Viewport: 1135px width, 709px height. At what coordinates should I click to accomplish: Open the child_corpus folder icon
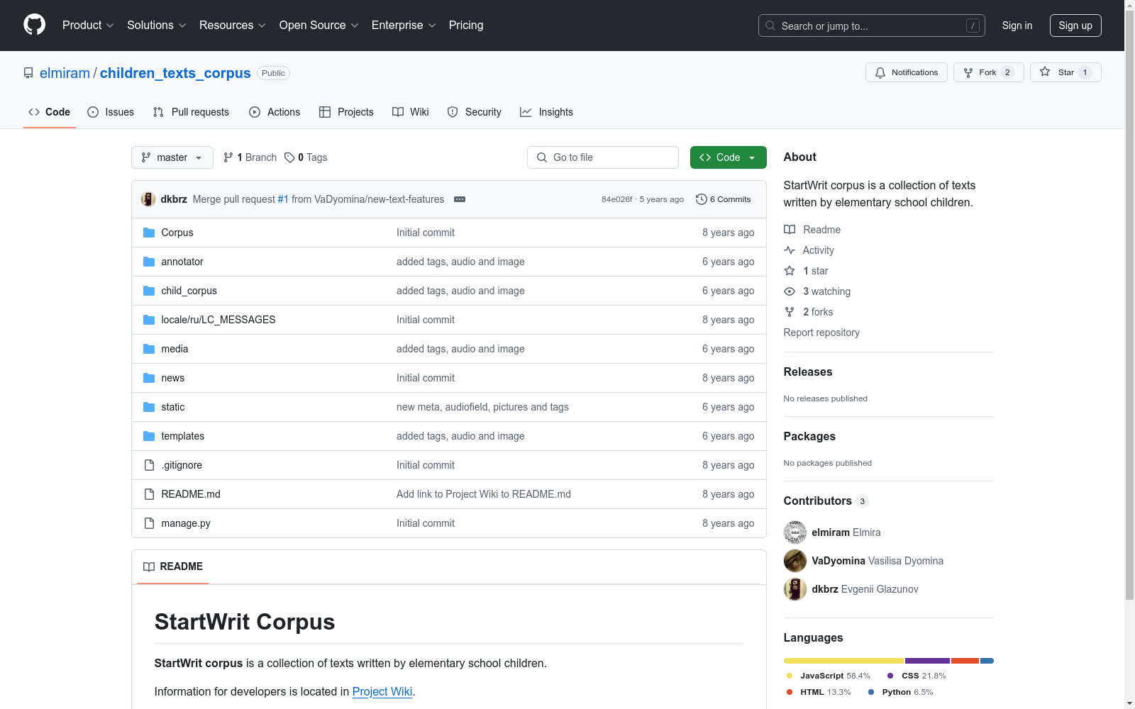pyautogui.click(x=149, y=291)
